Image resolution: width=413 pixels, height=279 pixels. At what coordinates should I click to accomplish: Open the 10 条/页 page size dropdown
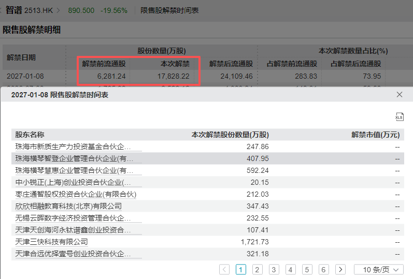pos(379,270)
